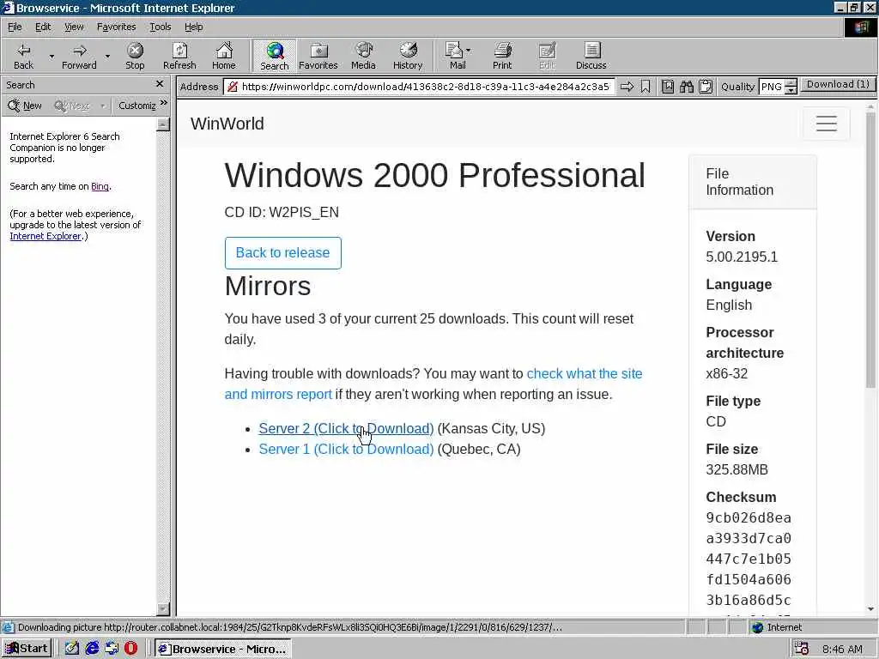Click the first quick launch notepad icon
The height and width of the screenshot is (659, 879).
[72, 649]
